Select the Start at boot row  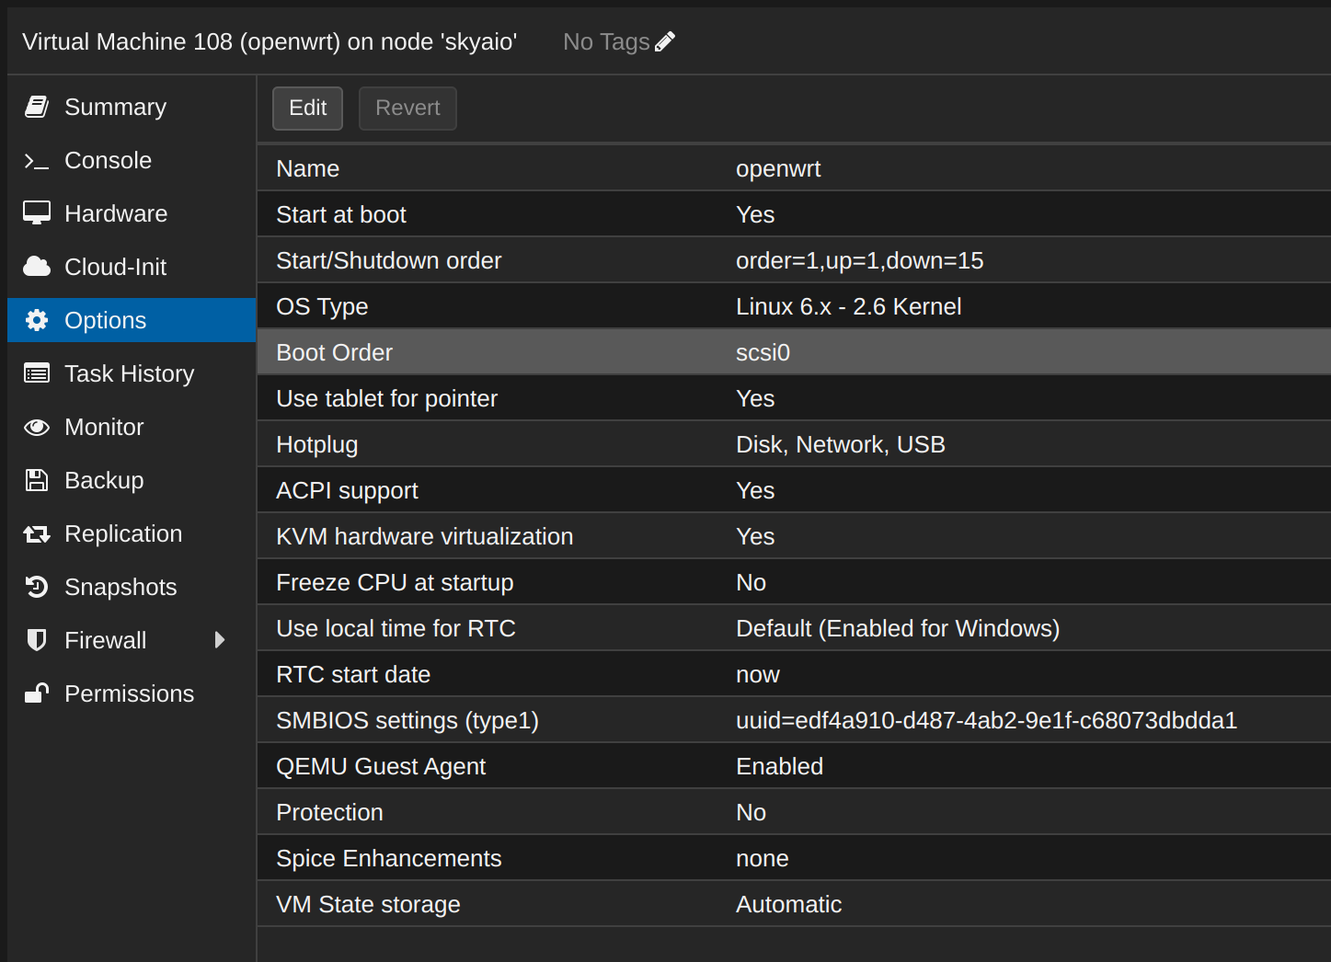794,214
